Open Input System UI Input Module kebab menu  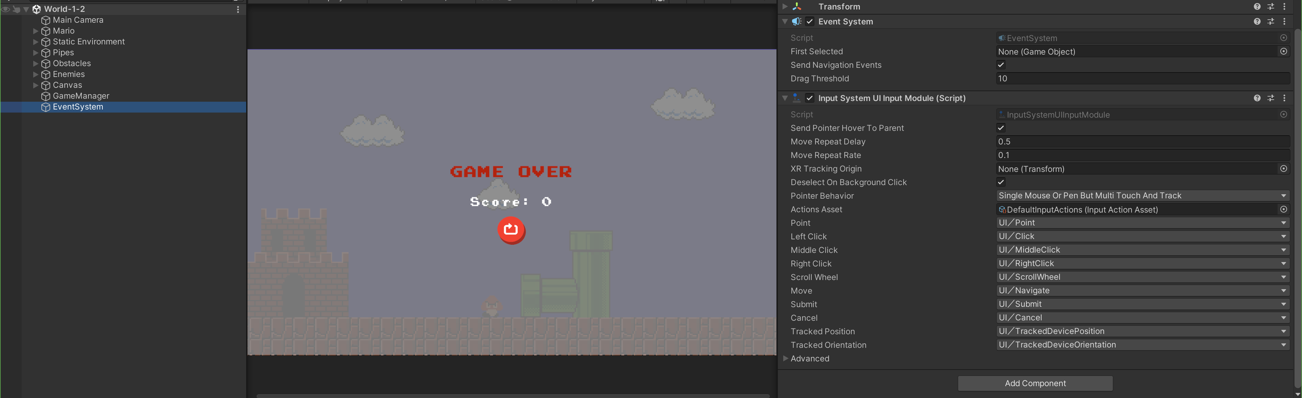[x=1284, y=99]
